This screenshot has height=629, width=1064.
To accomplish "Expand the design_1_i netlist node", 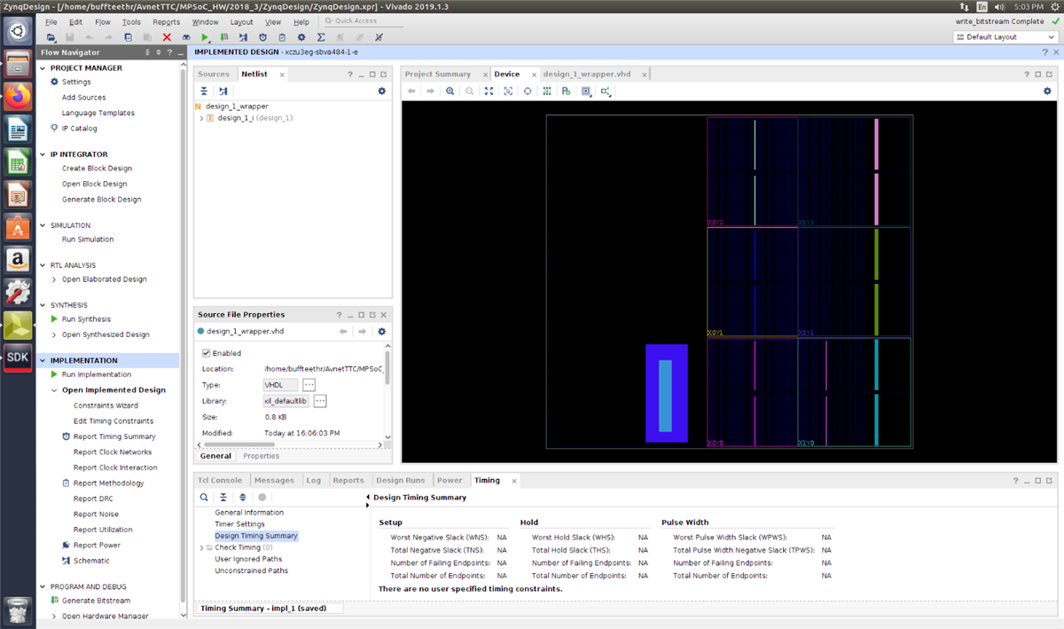I will click(x=201, y=118).
